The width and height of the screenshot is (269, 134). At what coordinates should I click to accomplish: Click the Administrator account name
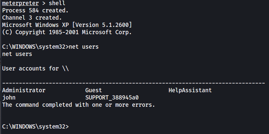24,90
